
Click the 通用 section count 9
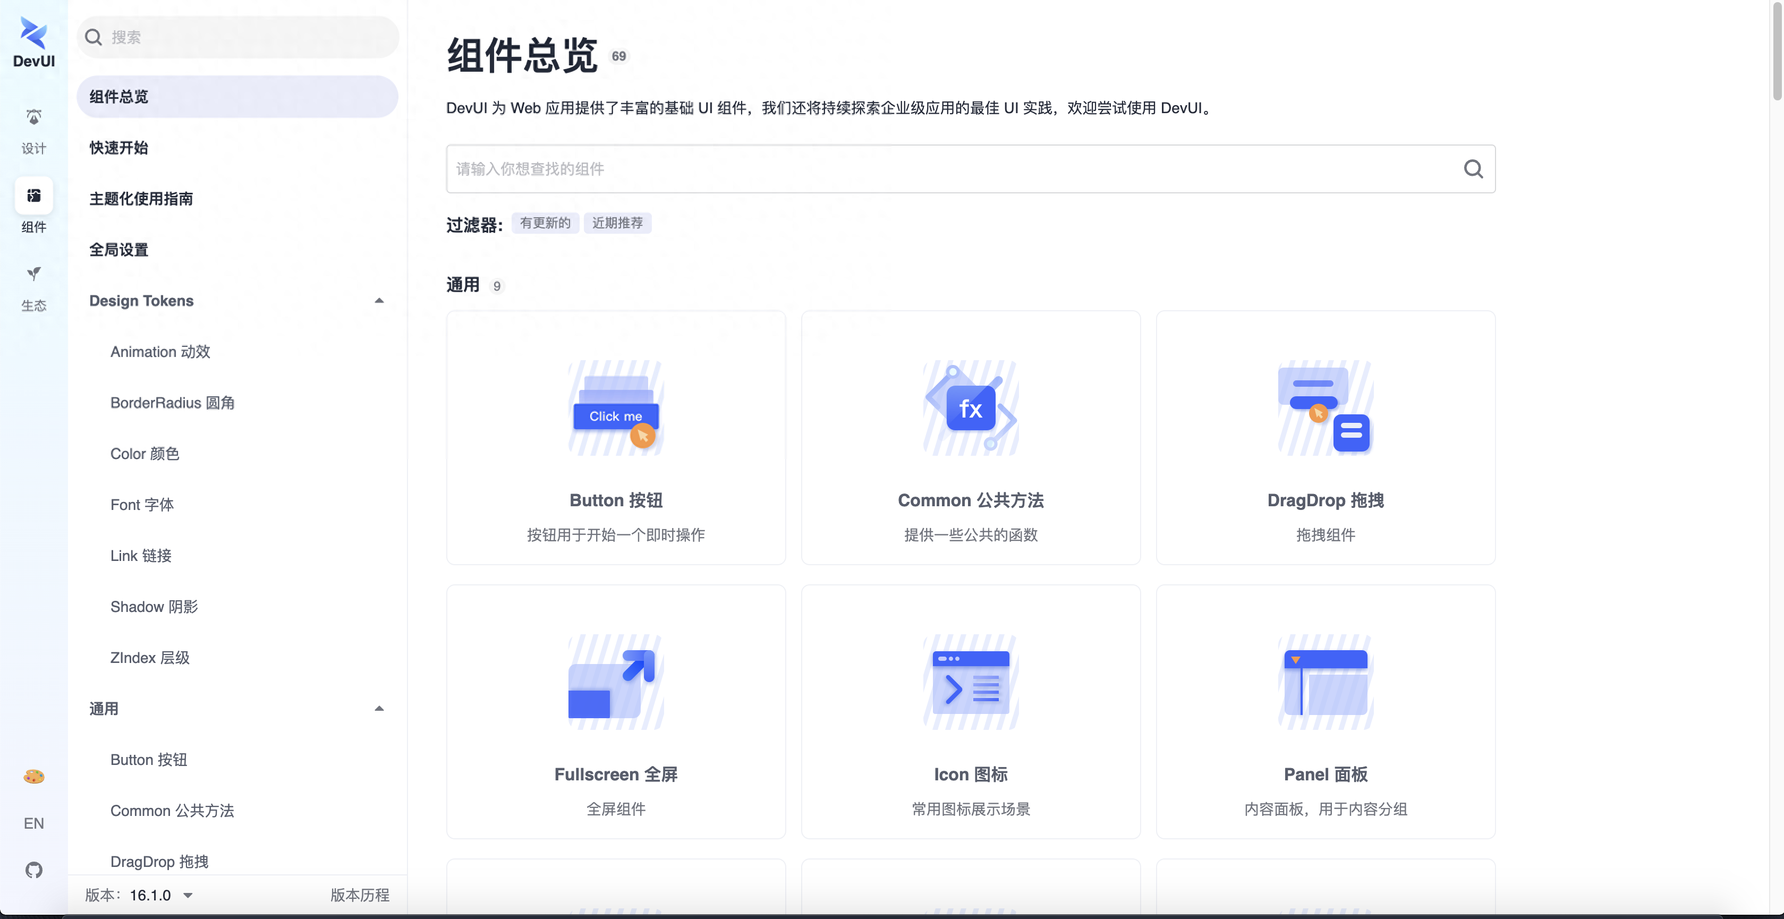click(x=497, y=287)
